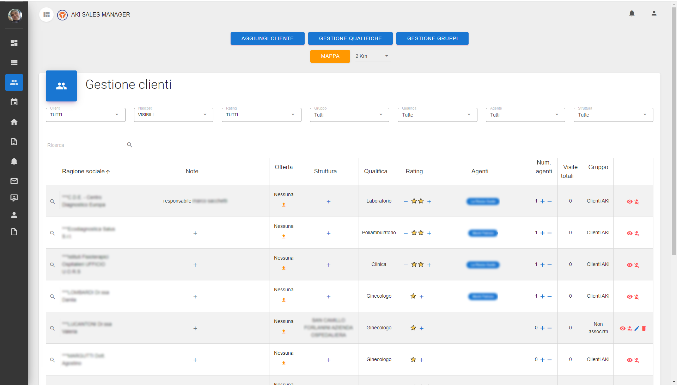
Task: Open the clients section sidebar icon
Action: [x=14, y=82]
